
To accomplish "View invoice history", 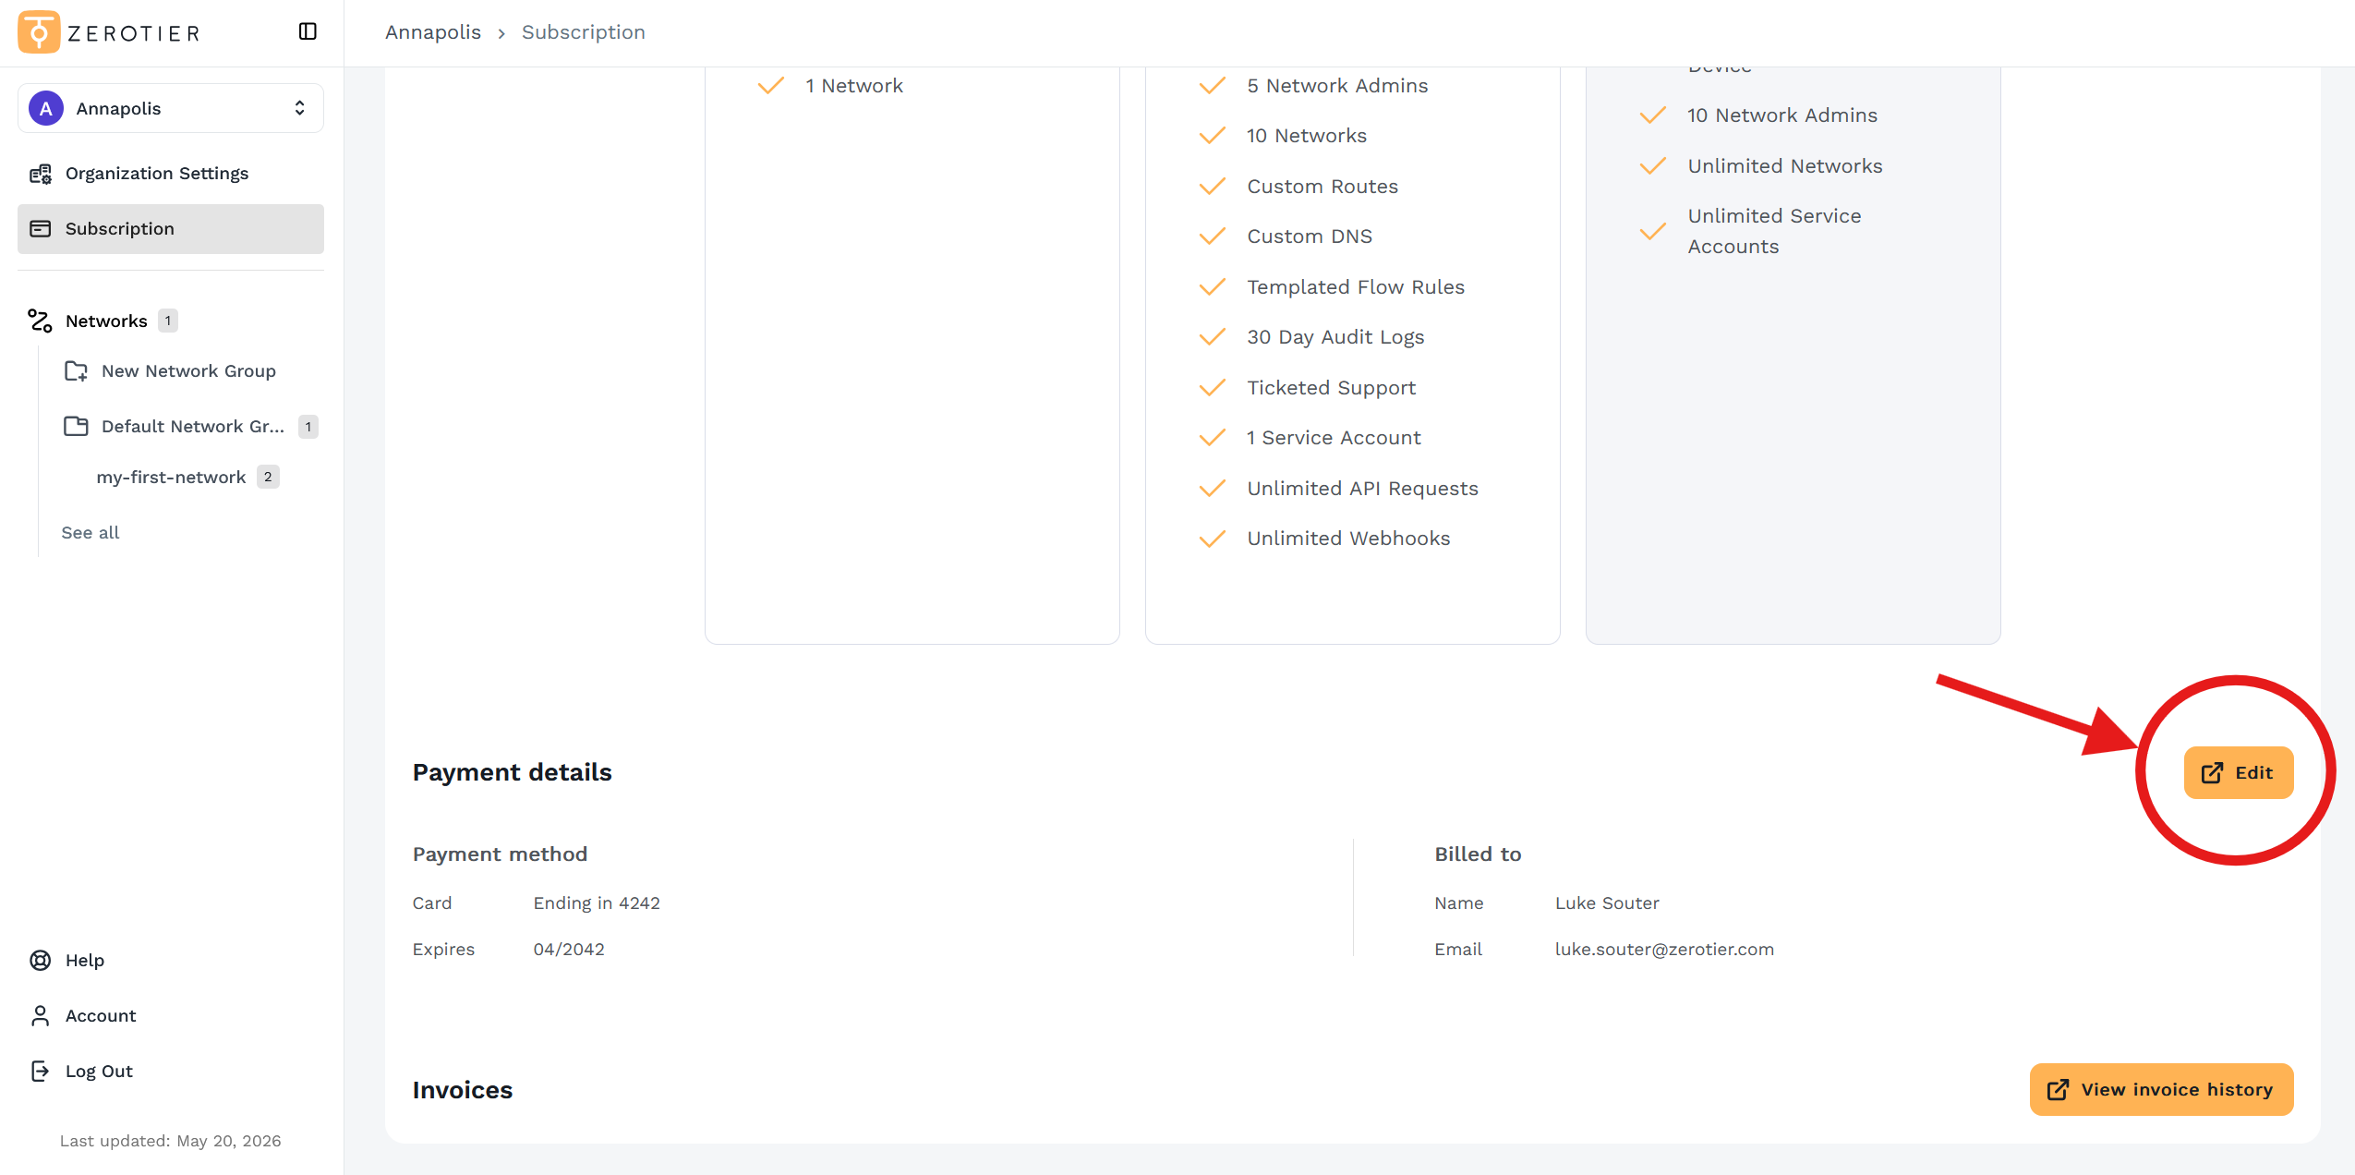I will [x=2162, y=1090].
